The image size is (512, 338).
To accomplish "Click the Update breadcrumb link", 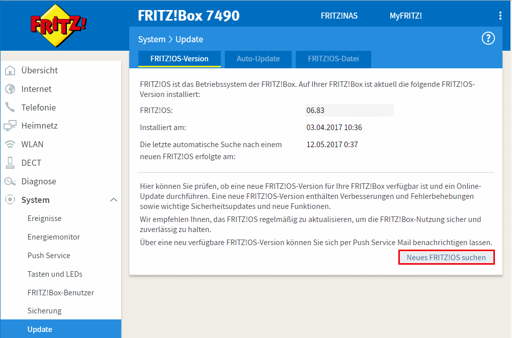I will pyautogui.click(x=189, y=39).
